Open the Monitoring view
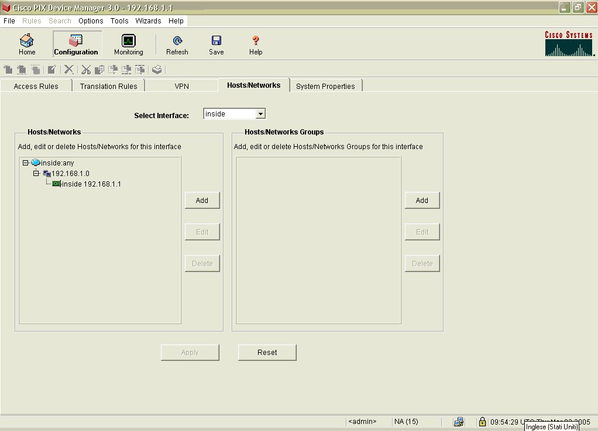The width and height of the screenshot is (598, 431). point(129,44)
